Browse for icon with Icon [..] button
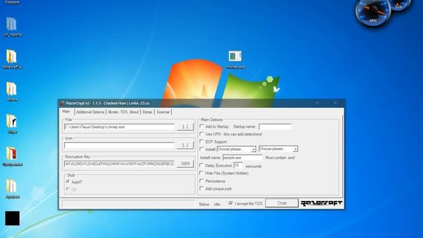423x238 pixels. [x=185, y=145]
